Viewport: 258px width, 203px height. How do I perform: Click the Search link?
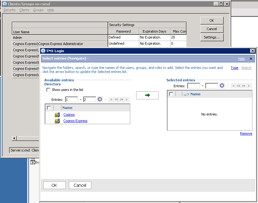(x=246, y=68)
